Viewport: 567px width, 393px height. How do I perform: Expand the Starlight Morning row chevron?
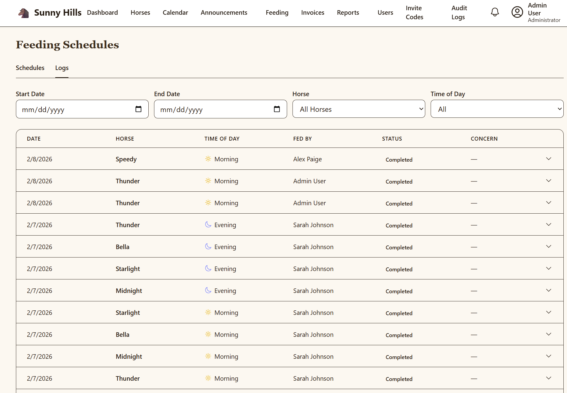tap(549, 312)
